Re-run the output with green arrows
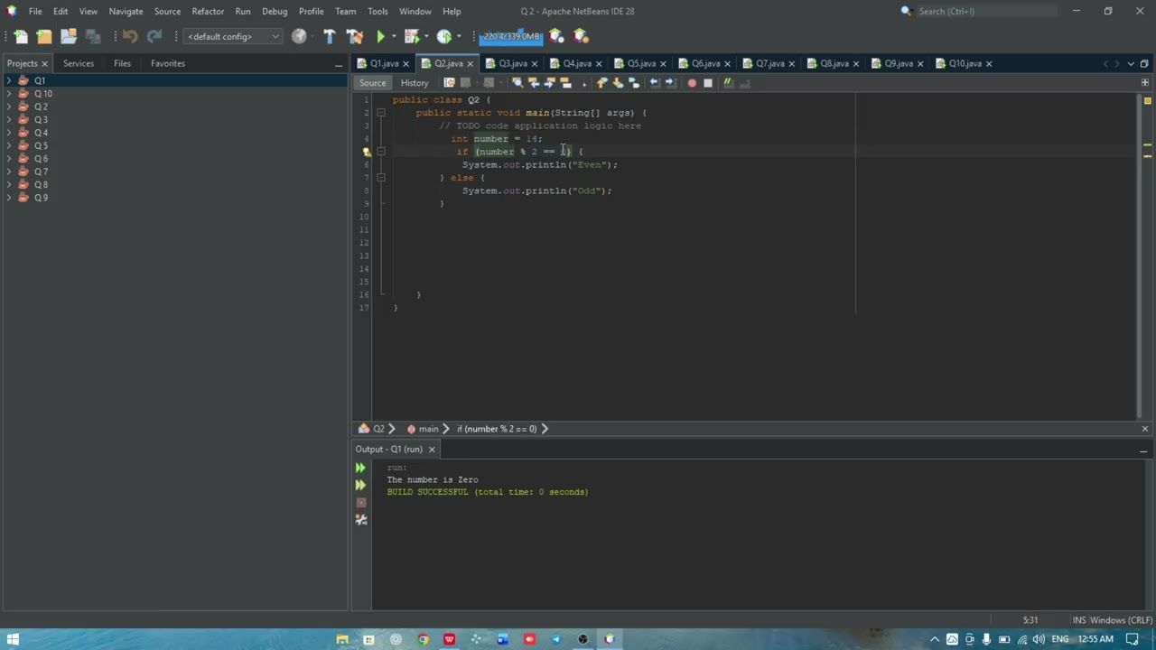The height and width of the screenshot is (650, 1156). tap(360, 468)
